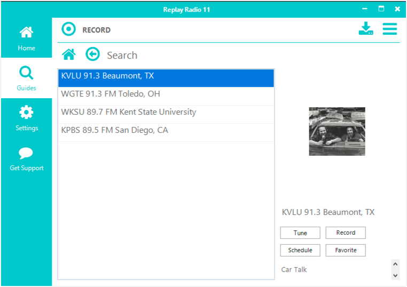Viewport: 407px width, 287px height.
Task: Click the description scroll down arrow
Action: click(x=395, y=275)
